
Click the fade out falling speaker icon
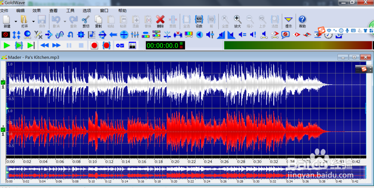pyautogui.click(x=232, y=35)
